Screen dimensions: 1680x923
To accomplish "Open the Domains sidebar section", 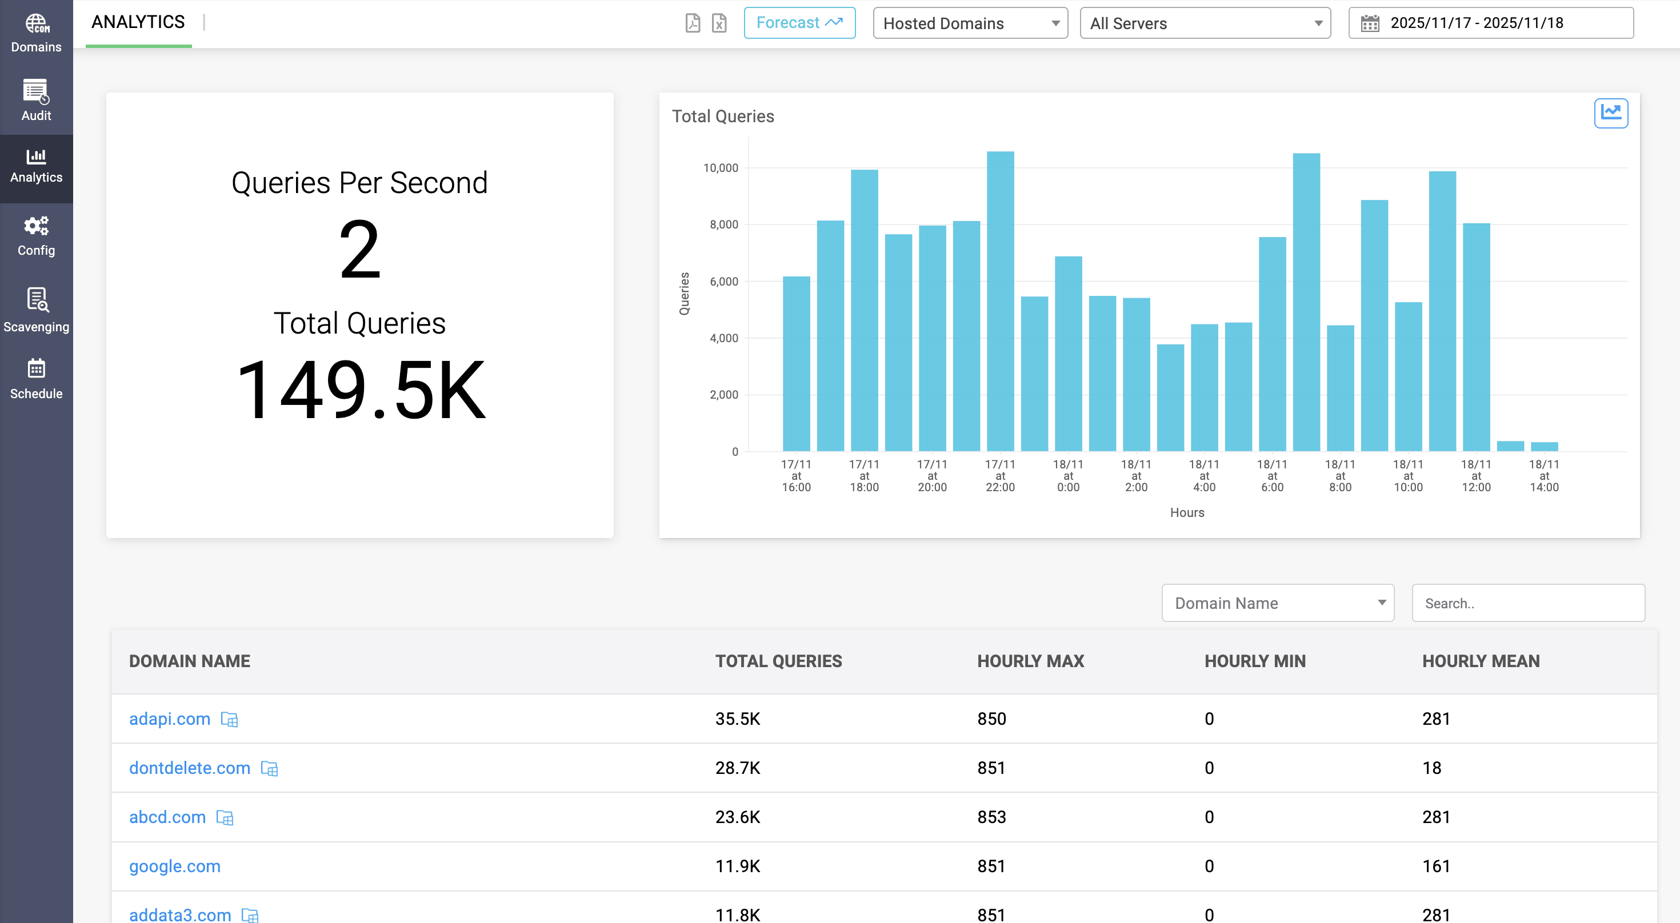I will 36,33.
